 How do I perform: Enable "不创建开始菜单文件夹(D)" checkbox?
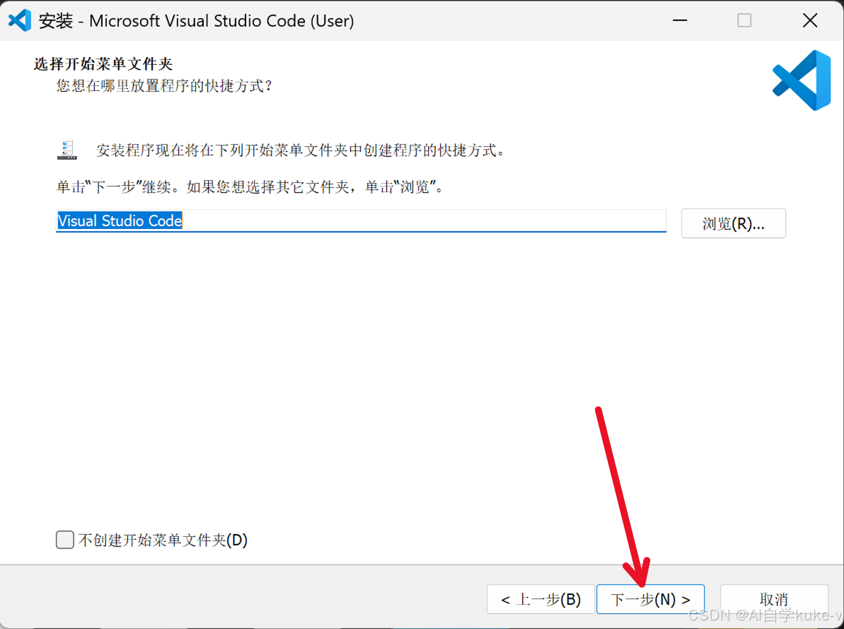(x=65, y=539)
